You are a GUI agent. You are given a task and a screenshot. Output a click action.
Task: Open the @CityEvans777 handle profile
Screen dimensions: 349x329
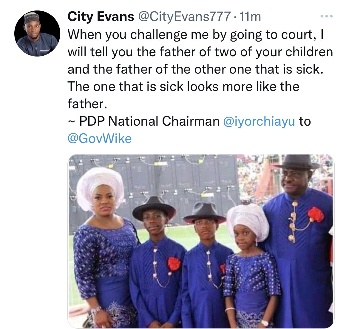click(185, 17)
